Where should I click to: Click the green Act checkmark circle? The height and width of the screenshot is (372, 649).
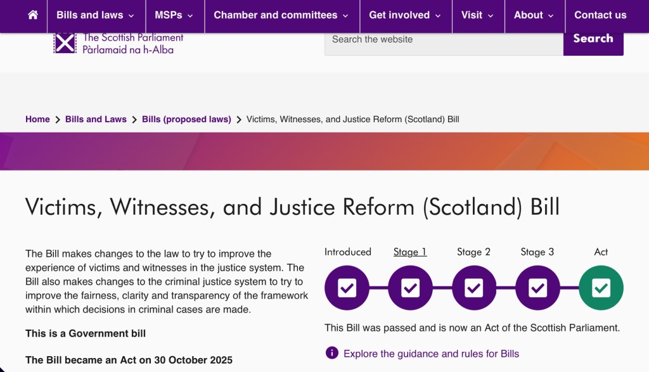pos(601,288)
